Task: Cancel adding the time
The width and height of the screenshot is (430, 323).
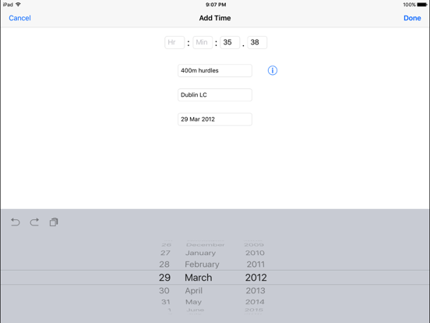Action: coord(19,18)
